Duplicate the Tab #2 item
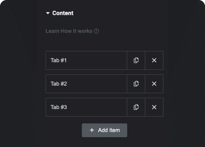The height and width of the screenshot is (147, 205). 136,84
